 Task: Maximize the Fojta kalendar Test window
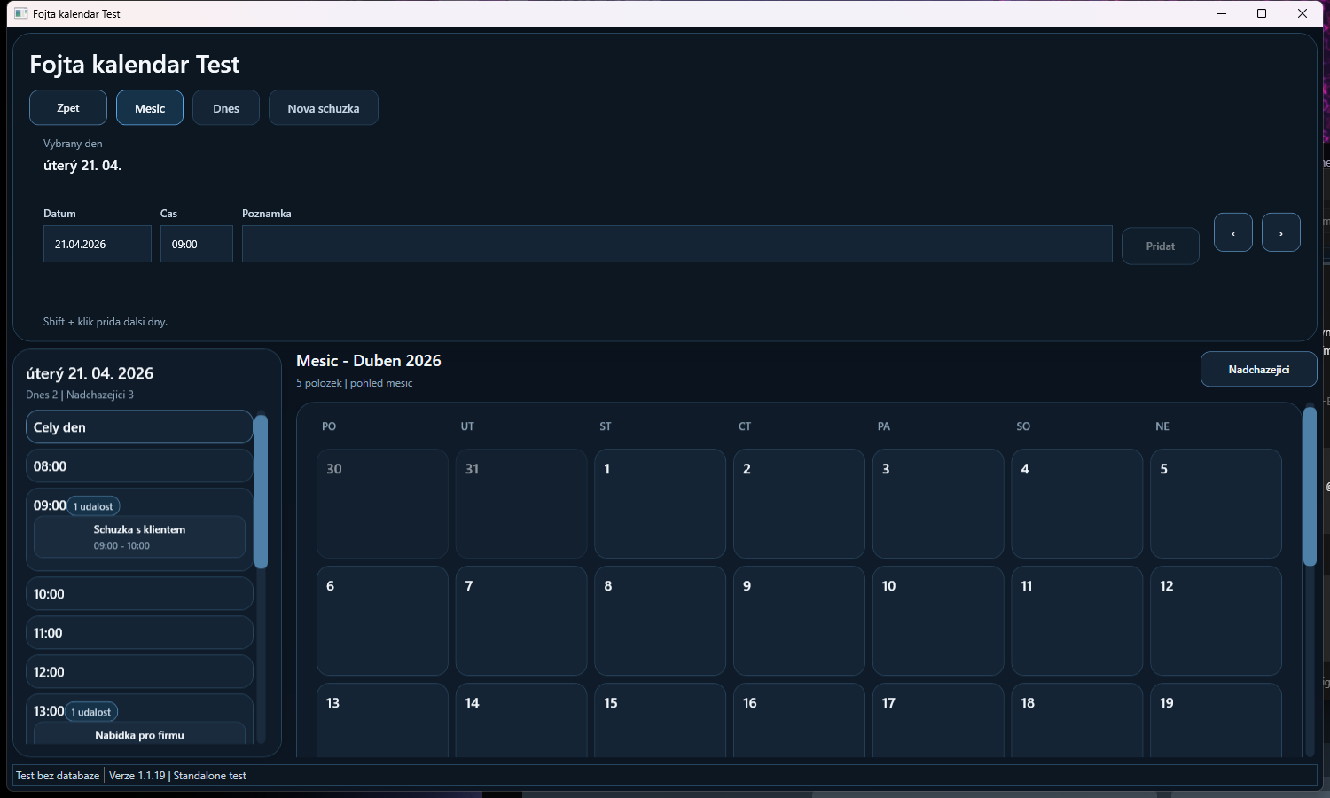pyautogui.click(x=1262, y=13)
